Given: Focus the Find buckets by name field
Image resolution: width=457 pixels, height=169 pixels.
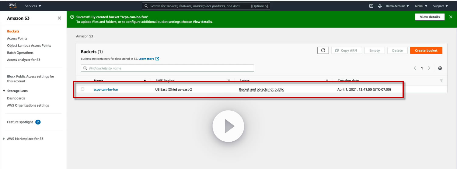Looking at the screenshot, I should [x=167, y=68].
